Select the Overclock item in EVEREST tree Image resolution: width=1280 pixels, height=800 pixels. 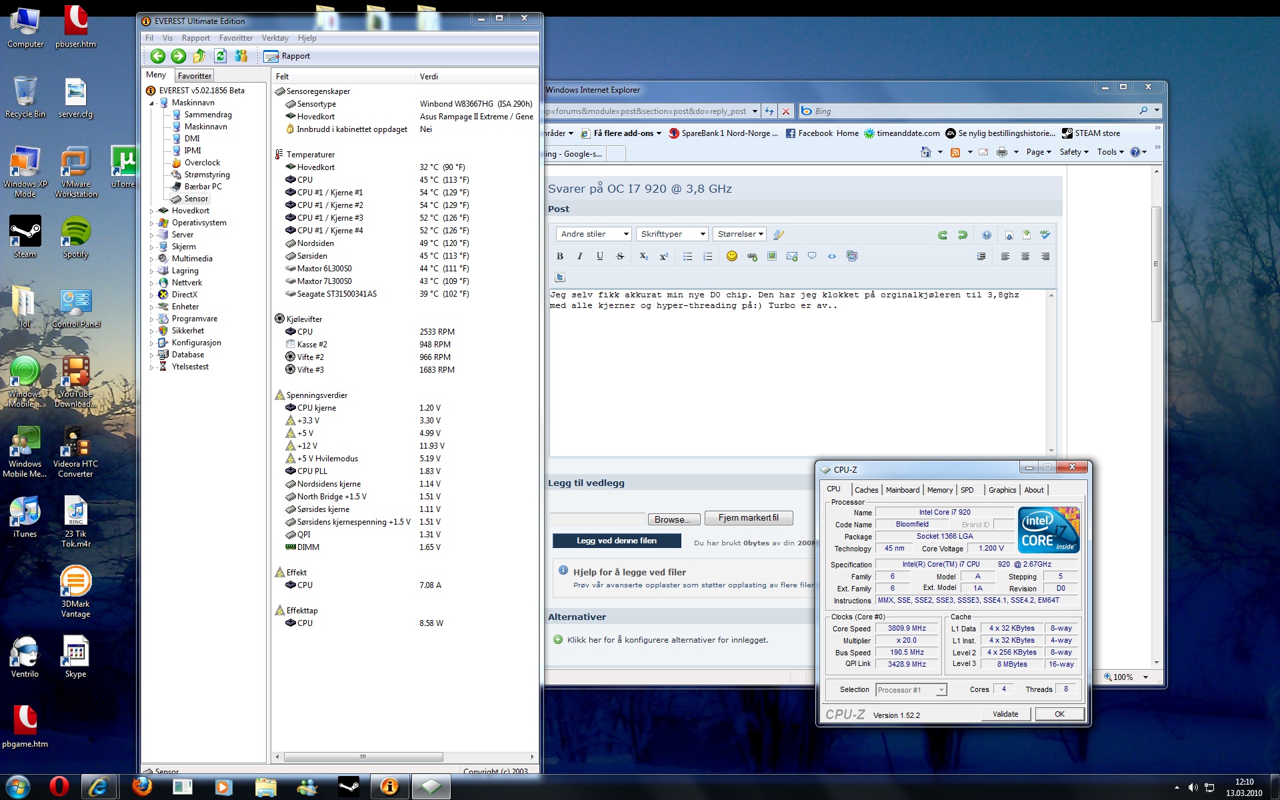point(202,163)
